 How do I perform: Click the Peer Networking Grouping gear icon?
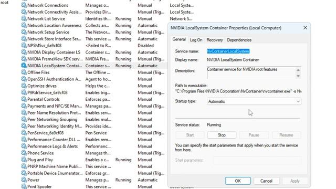(24, 119)
